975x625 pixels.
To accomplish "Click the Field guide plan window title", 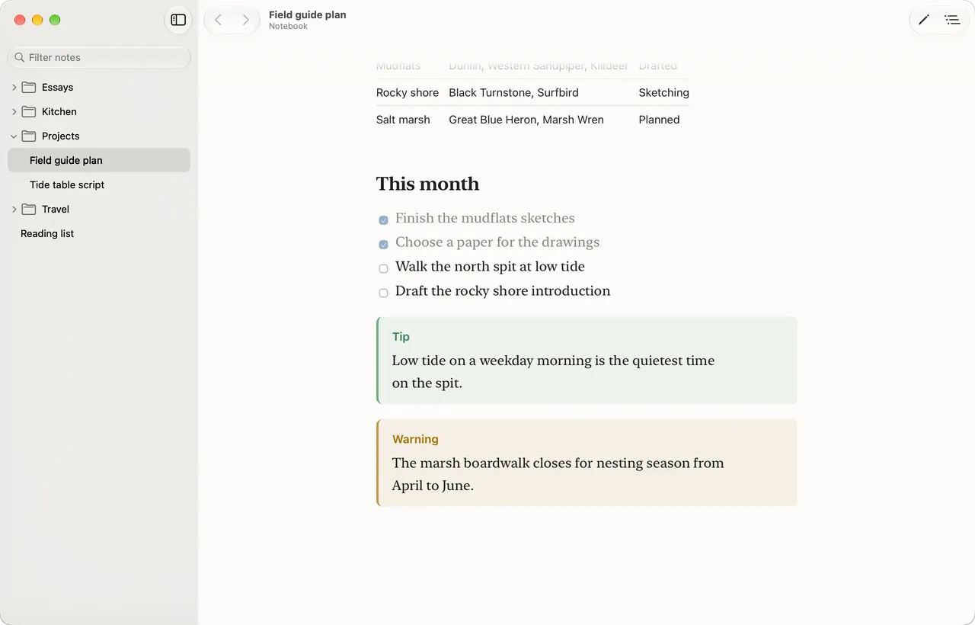I will point(308,14).
